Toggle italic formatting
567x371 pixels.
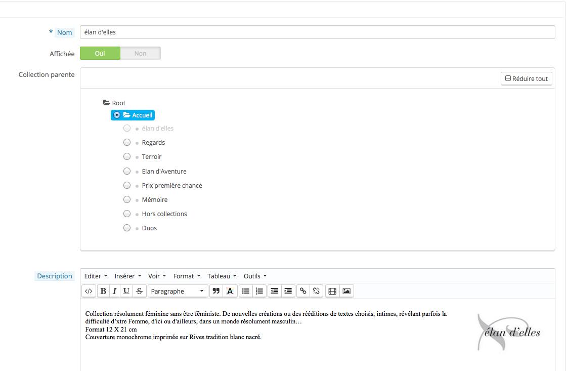pos(115,291)
